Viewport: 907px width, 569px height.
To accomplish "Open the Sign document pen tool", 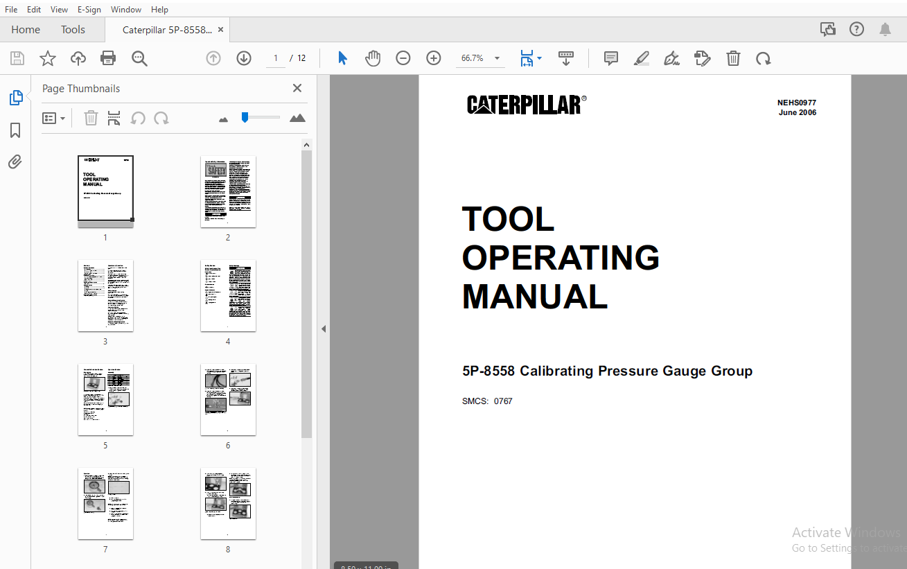I will click(671, 58).
